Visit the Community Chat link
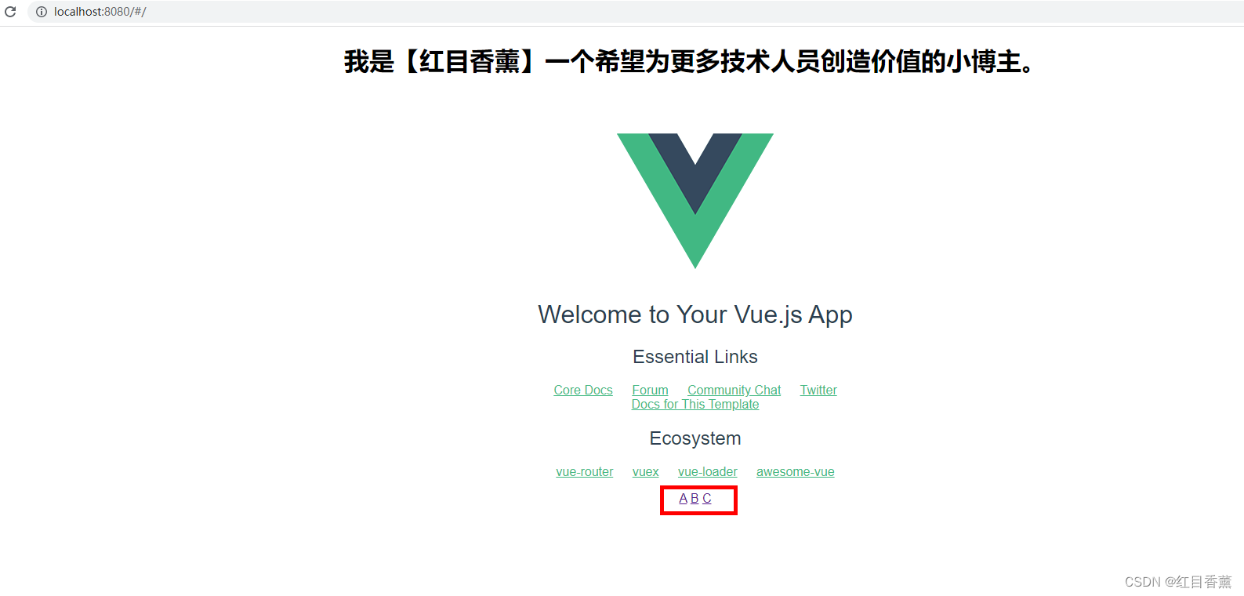Screen dimensions: 1244x596 [x=734, y=390]
